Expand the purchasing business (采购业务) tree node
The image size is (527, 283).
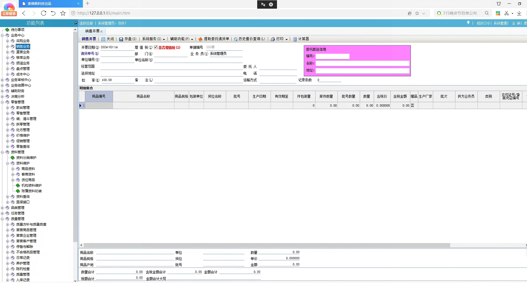coord(7,41)
